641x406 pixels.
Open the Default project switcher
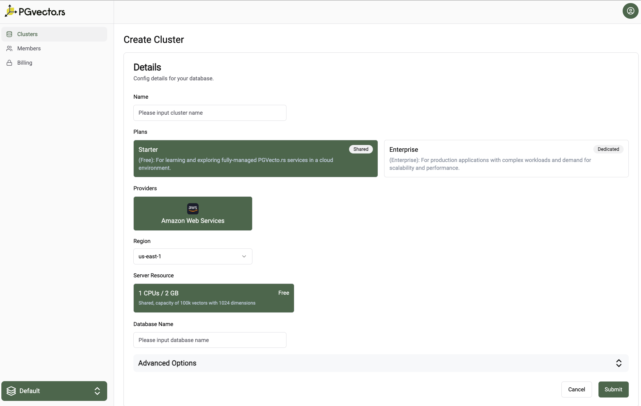tap(54, 391)
